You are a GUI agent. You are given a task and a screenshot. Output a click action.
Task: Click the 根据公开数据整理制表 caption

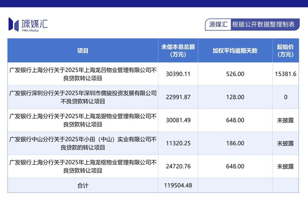point(263,24)
